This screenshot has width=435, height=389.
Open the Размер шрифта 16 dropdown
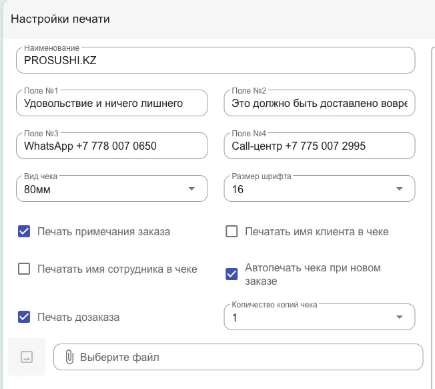[320, 188]
